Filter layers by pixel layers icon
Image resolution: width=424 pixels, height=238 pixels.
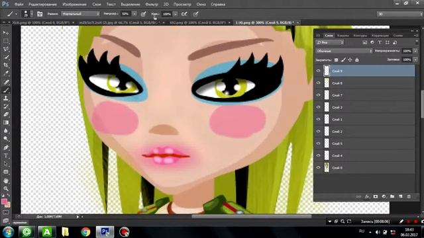pos(365,42)
